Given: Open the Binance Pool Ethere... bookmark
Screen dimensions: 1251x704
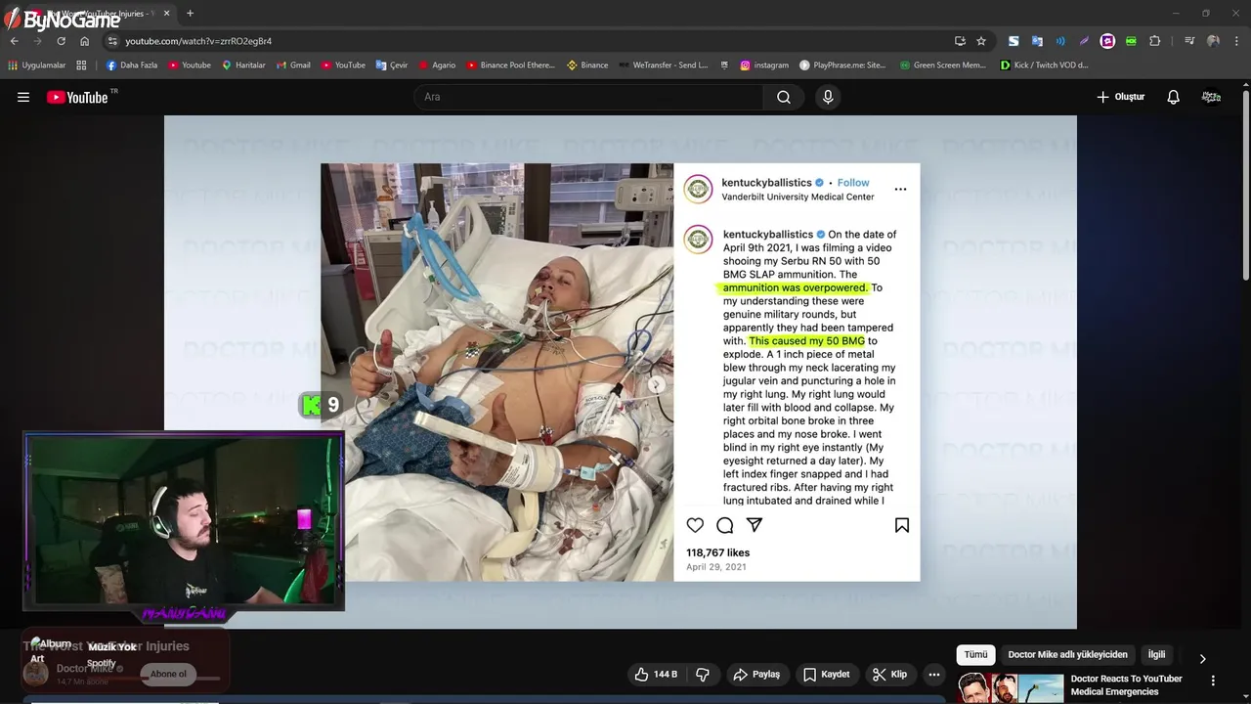Looking at the screenshot, I should tap(510, 66).
